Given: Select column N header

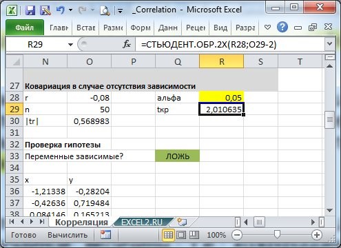Looking at the screenshot, I should pos(45,61).
